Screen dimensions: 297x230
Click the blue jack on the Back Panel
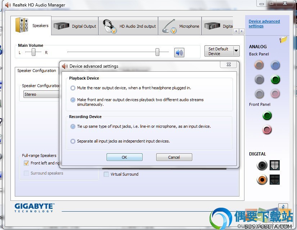click(x=275, y=65)
